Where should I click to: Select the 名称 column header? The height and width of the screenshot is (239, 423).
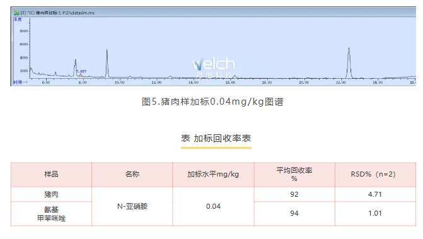tap(132, 175)
